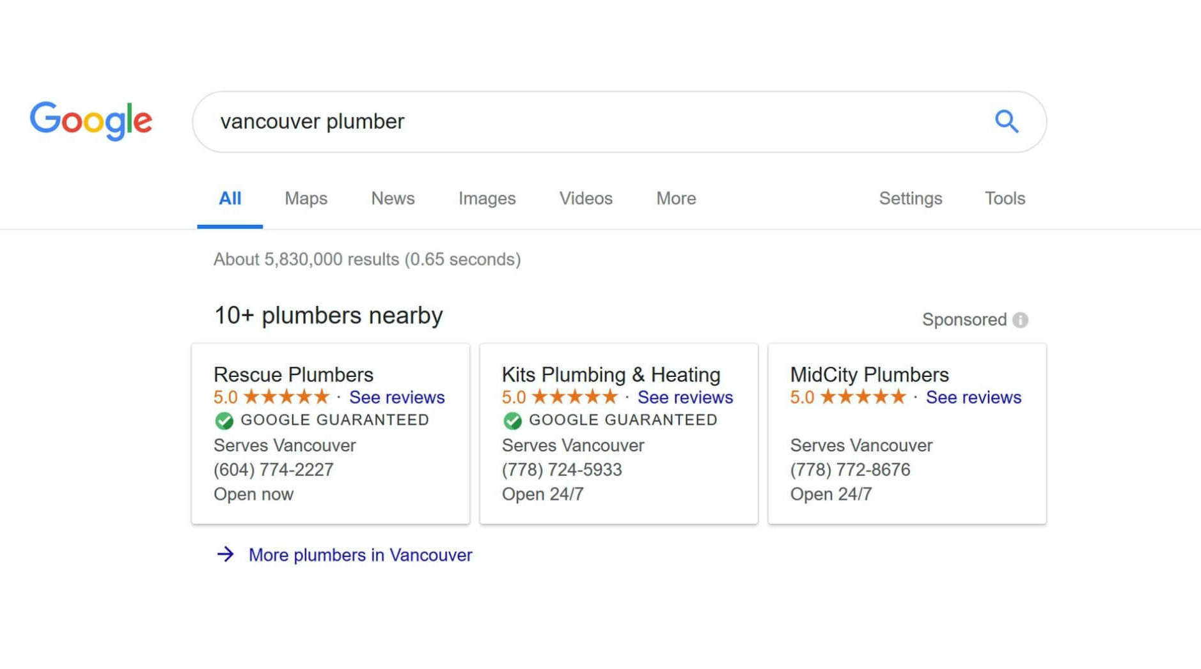Open the Videos tab
The width and height of the screenshot is (1201, 669).
tap(586, 199)
